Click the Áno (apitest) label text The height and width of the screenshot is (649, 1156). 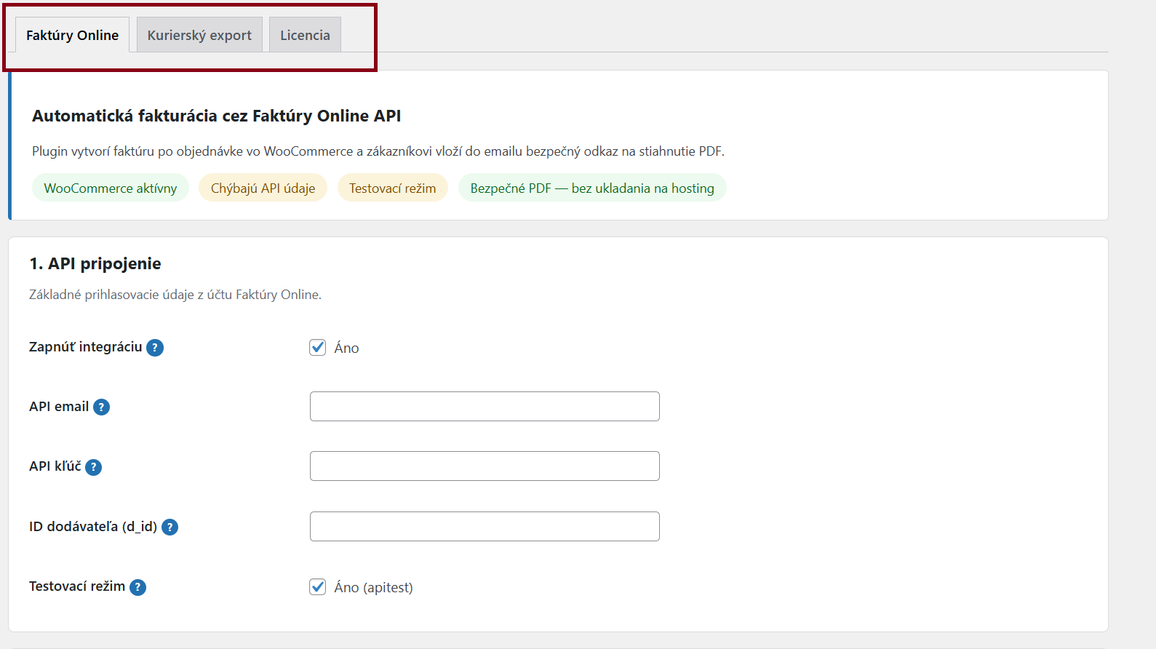coord(373,587)
